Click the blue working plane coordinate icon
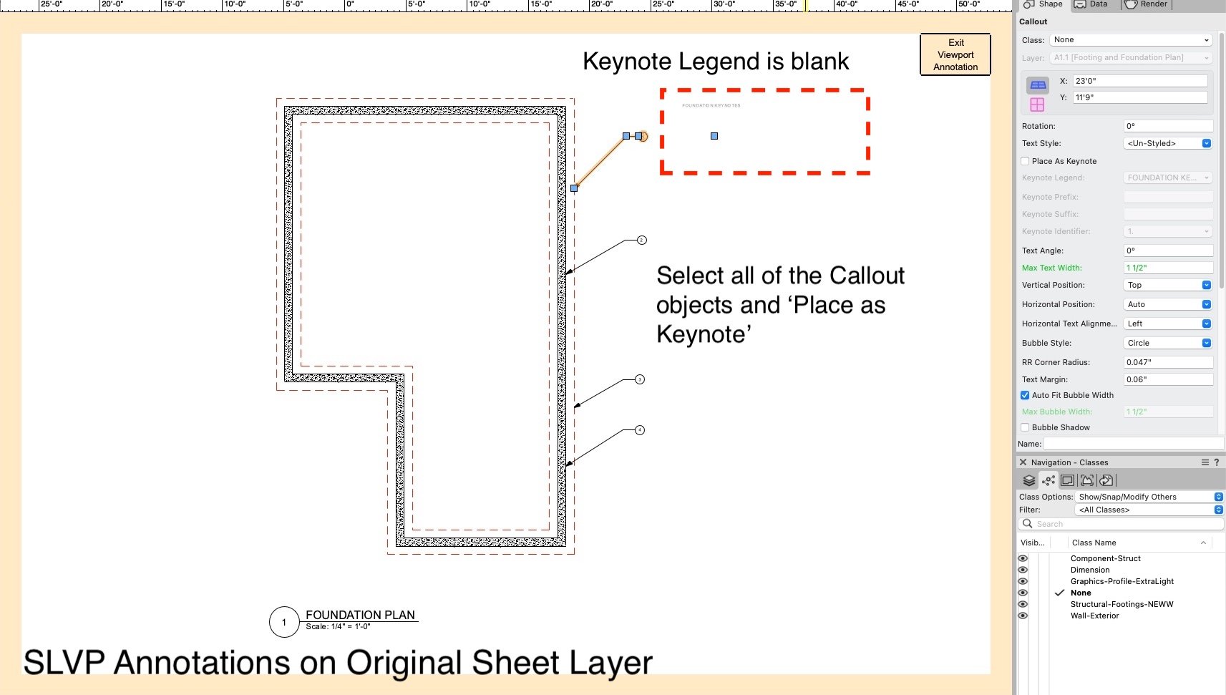This screenshot has height=695, width=1226. click(x=1037, y=85)
